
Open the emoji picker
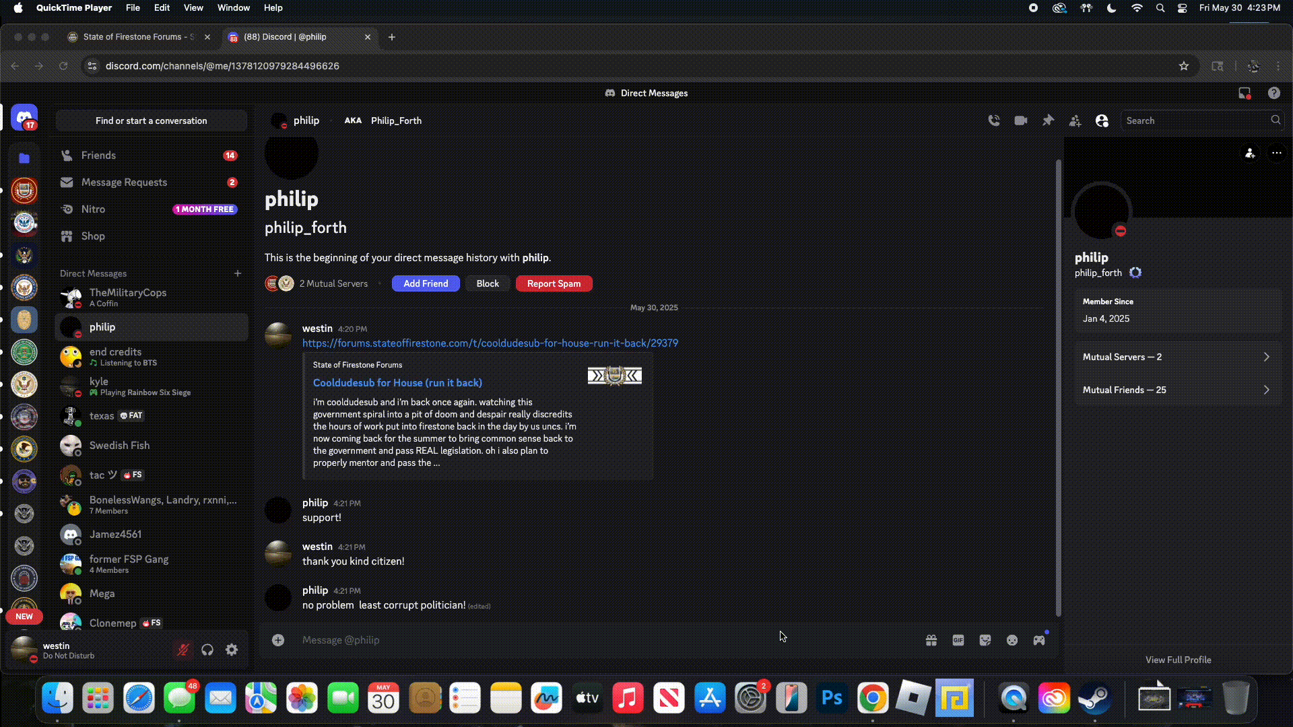tap(1012, 640)
